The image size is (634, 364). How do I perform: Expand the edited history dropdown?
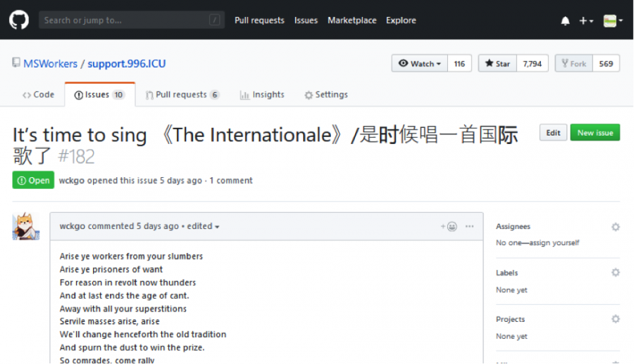coord(203,226)
